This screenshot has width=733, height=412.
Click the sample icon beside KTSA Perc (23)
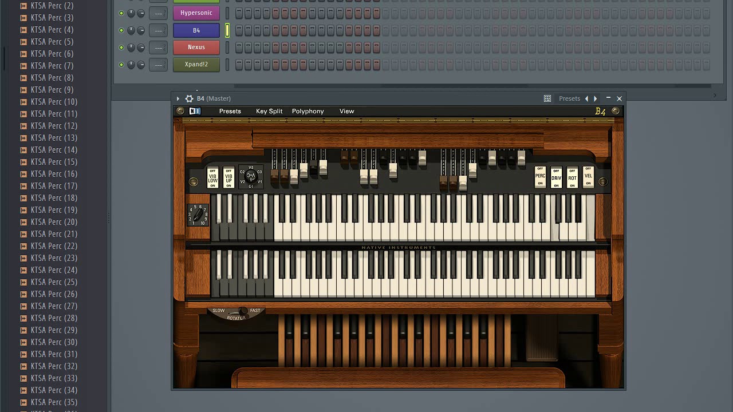pos(23,258)
